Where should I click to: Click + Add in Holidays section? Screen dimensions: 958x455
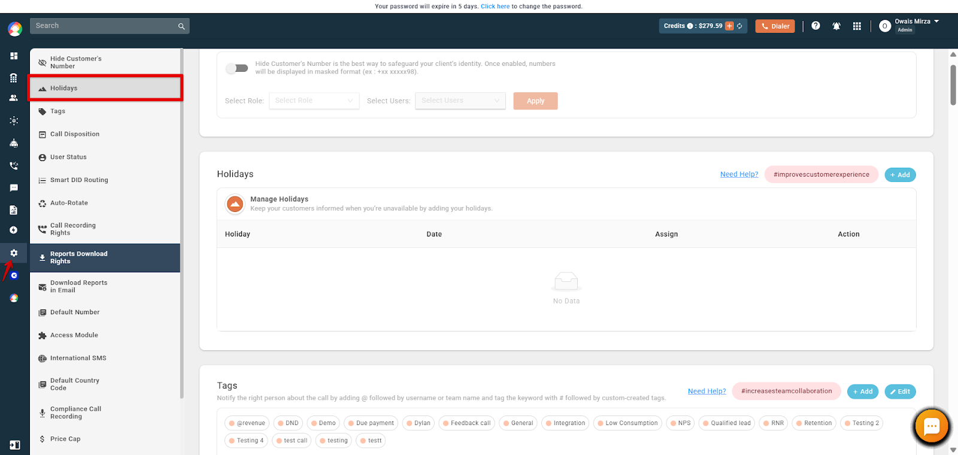pyautogui.click(x=900, y=175)
